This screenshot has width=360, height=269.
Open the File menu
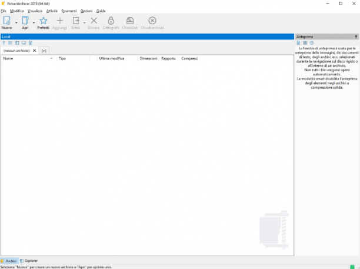pos(4,11)
